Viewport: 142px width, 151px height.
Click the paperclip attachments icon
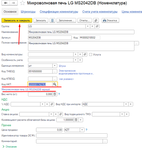96,20
